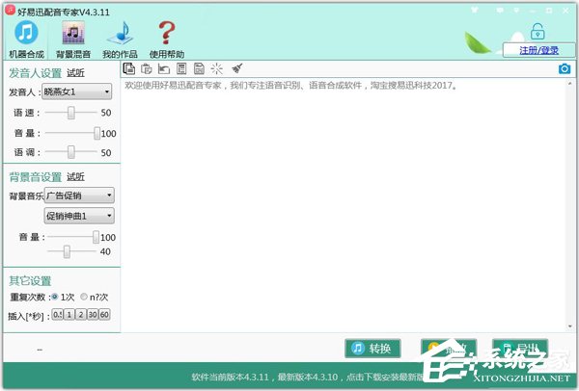Insert 30 second pause button
The height and width of the screenshot is (391, 579).
93,314
